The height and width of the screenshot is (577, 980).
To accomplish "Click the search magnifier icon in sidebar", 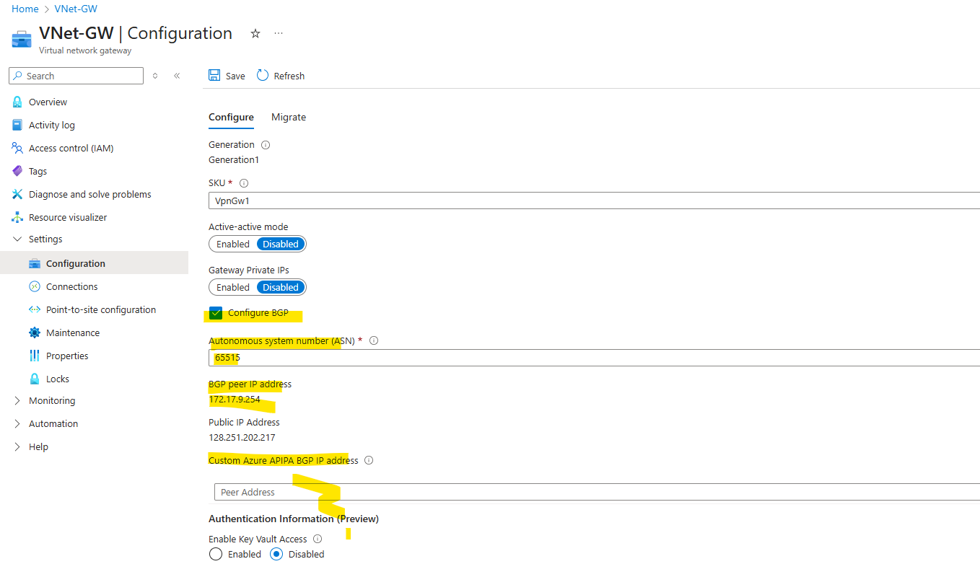I will tap(18, 76).
